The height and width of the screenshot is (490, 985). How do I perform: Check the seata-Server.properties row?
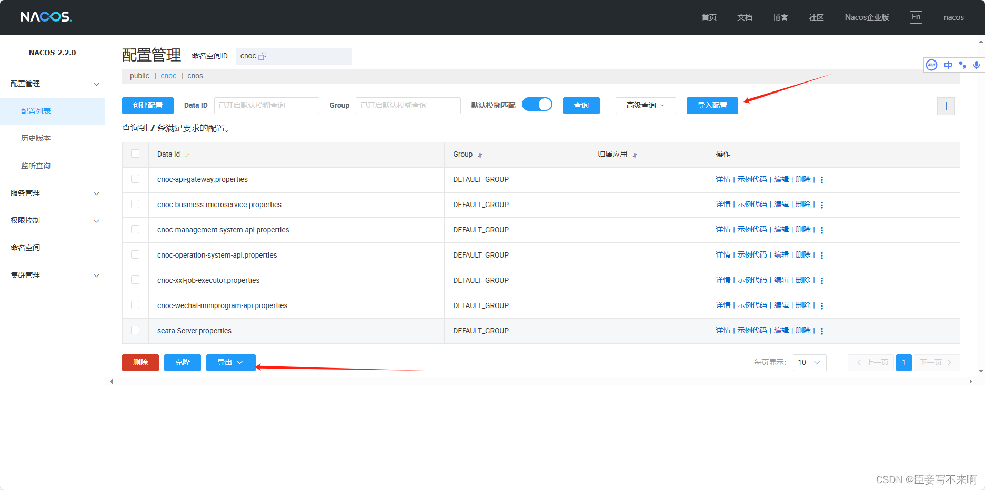tap(135, 330)
